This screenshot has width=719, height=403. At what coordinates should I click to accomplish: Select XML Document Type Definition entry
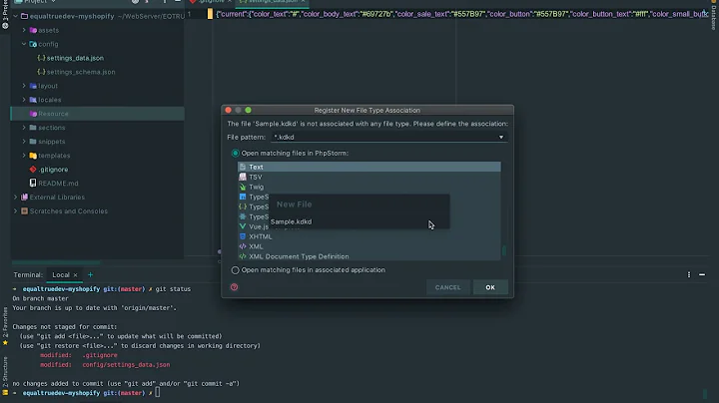[x=369, y=256]
